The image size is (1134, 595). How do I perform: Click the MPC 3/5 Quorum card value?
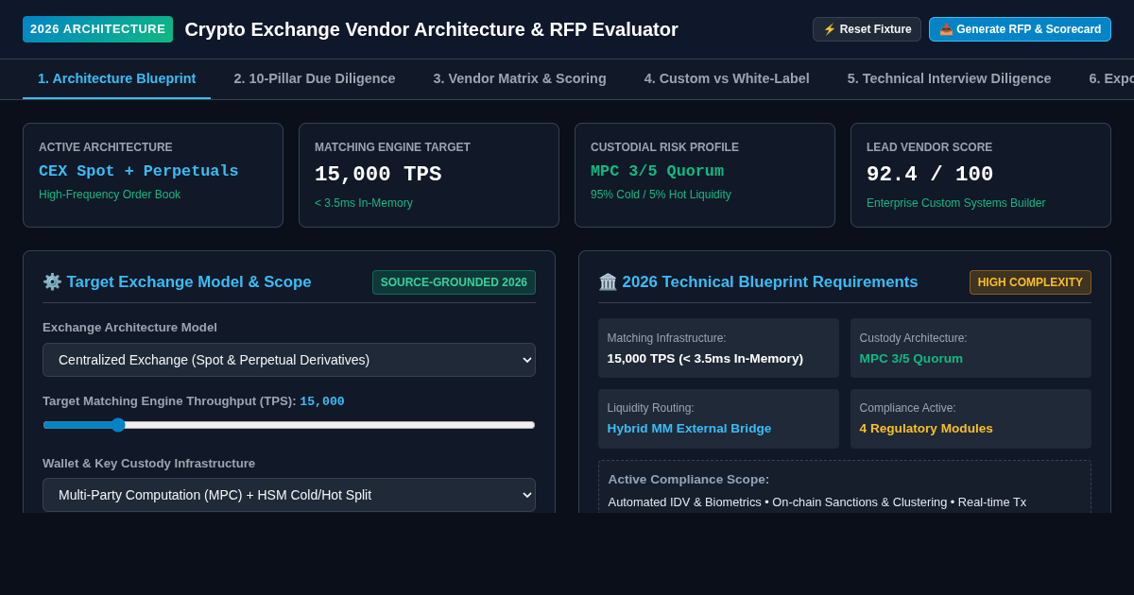point(657,171)
